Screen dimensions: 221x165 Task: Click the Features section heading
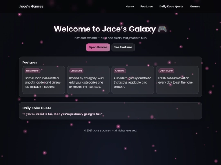[x=29, y=62]
